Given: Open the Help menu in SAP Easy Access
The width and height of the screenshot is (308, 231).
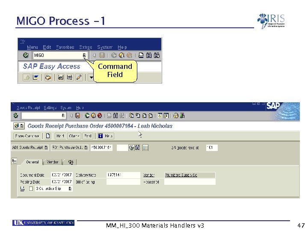Looking at the screenshot, I should click(x=122, y=47).
